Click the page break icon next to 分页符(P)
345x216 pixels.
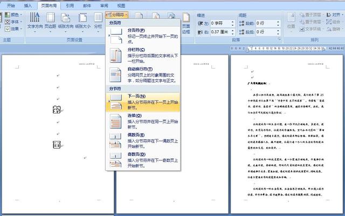coord(116,36)
